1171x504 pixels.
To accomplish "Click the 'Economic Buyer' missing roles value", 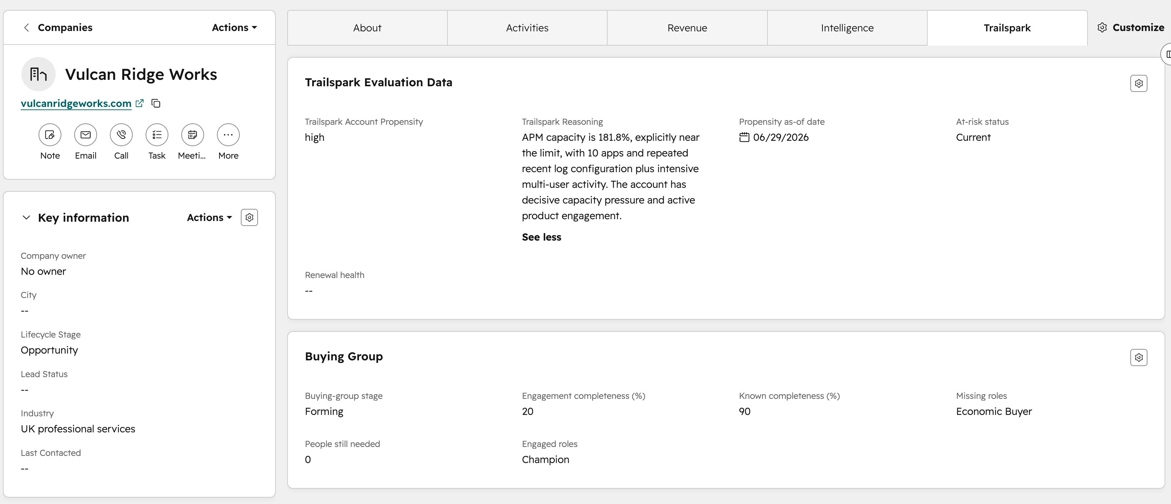I will tap(994, 411).
